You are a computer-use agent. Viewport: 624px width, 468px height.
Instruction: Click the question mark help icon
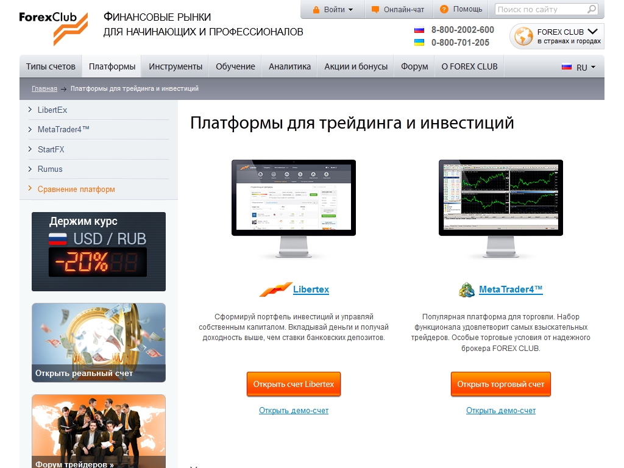point(444,10)
